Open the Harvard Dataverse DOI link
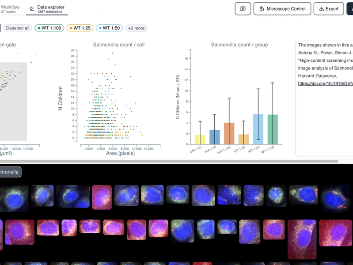 coord(325,83)
